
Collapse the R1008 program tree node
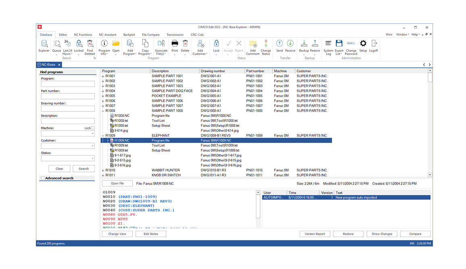click(103, 111)
